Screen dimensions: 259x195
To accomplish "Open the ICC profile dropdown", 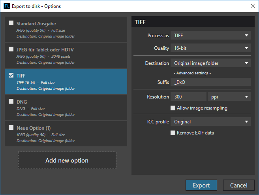I will [210, 122].
